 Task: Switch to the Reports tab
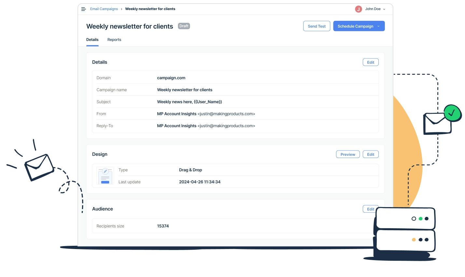(114, 40)
